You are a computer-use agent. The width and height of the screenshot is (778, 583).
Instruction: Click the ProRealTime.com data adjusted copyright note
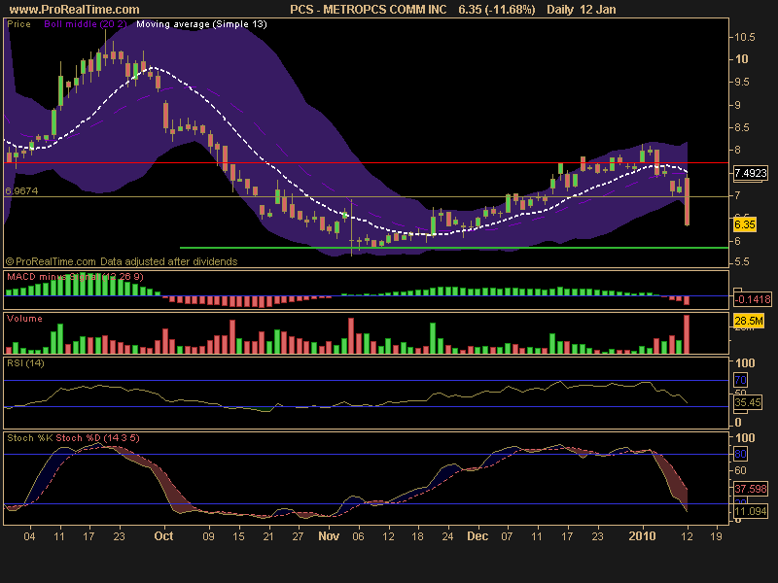click(x=122, y=261)
